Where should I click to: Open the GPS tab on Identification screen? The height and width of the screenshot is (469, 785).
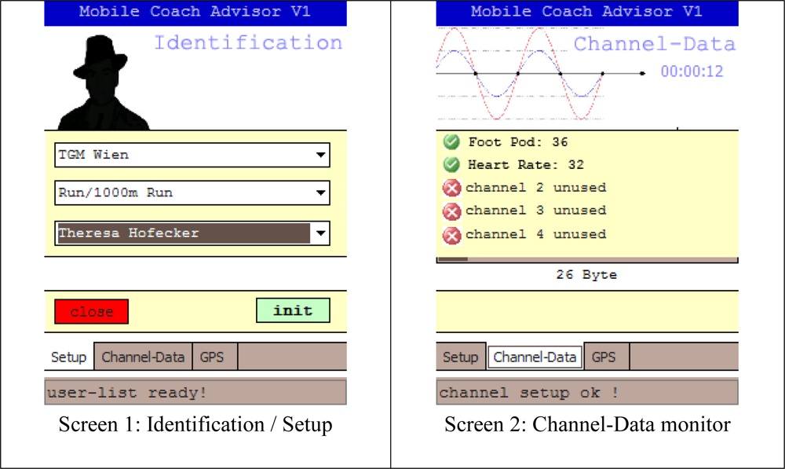coord(212,357)
